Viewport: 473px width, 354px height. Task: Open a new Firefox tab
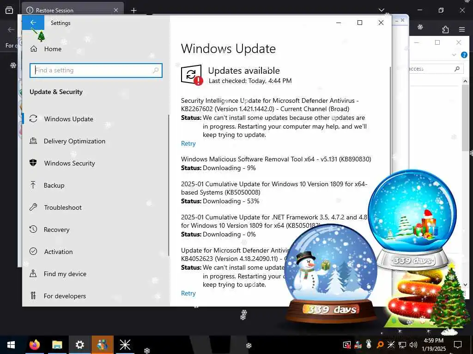point(133,11)
